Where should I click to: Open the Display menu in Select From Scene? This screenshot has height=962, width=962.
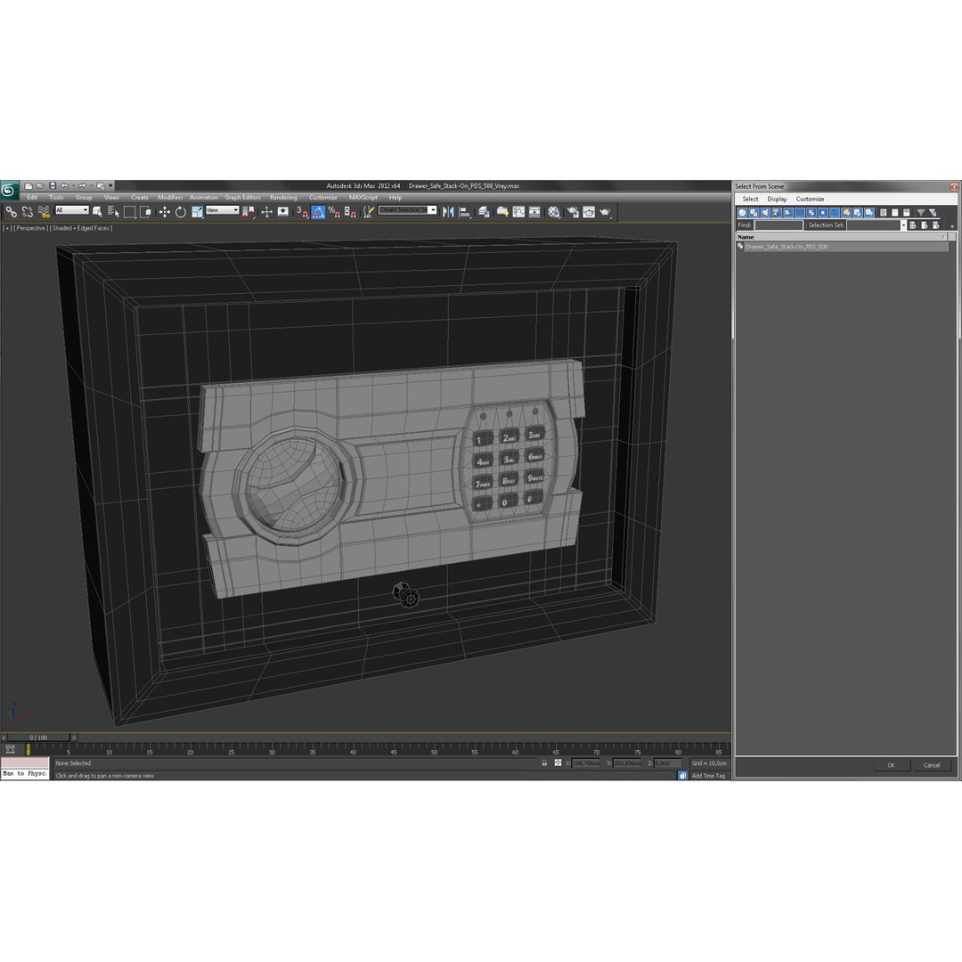[x=777, y=199]
